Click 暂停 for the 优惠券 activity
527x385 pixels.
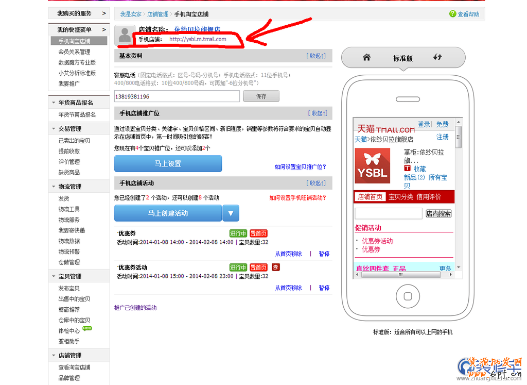(324, 254)
